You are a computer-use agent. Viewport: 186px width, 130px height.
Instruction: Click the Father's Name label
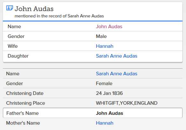point(23,113)
